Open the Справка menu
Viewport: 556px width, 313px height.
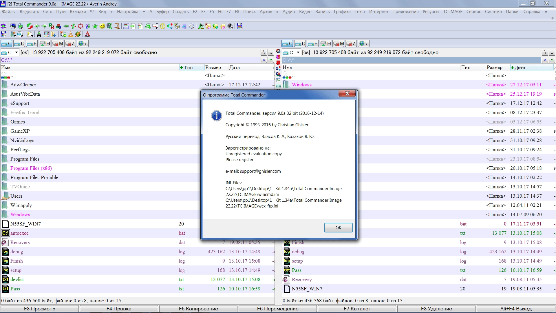pos(532,12)
